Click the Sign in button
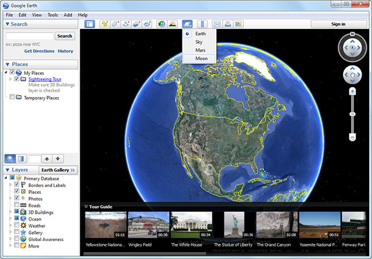 click(x=338, y=24)
